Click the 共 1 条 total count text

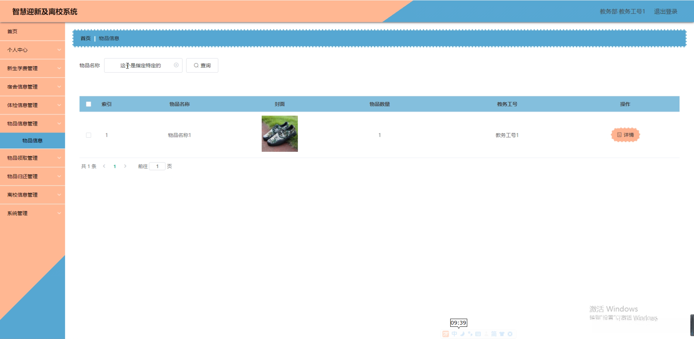pos(89,166)
